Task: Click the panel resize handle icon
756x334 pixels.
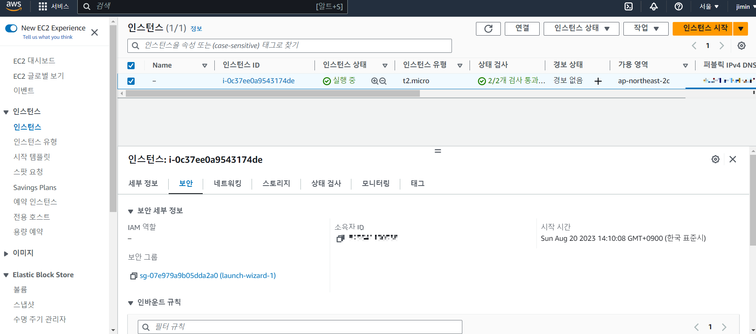Action: pos(438,151)
